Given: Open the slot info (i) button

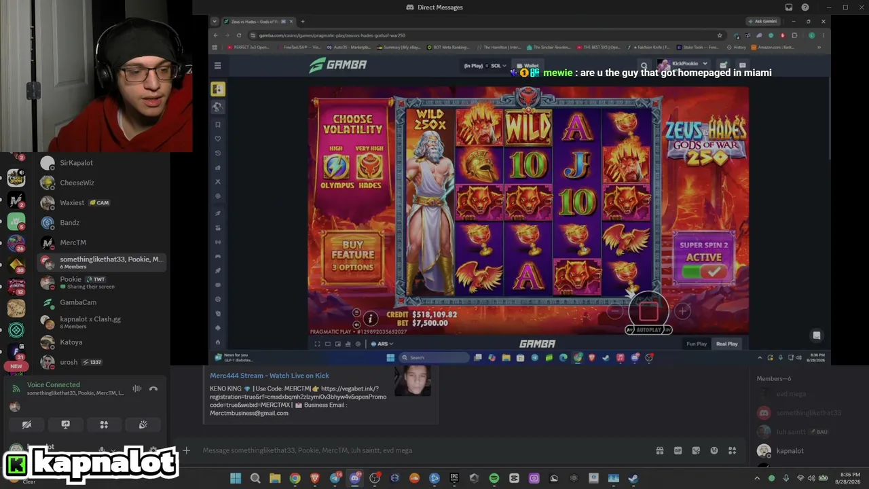Looking at the screenshot, I should [x=370, y=318].
